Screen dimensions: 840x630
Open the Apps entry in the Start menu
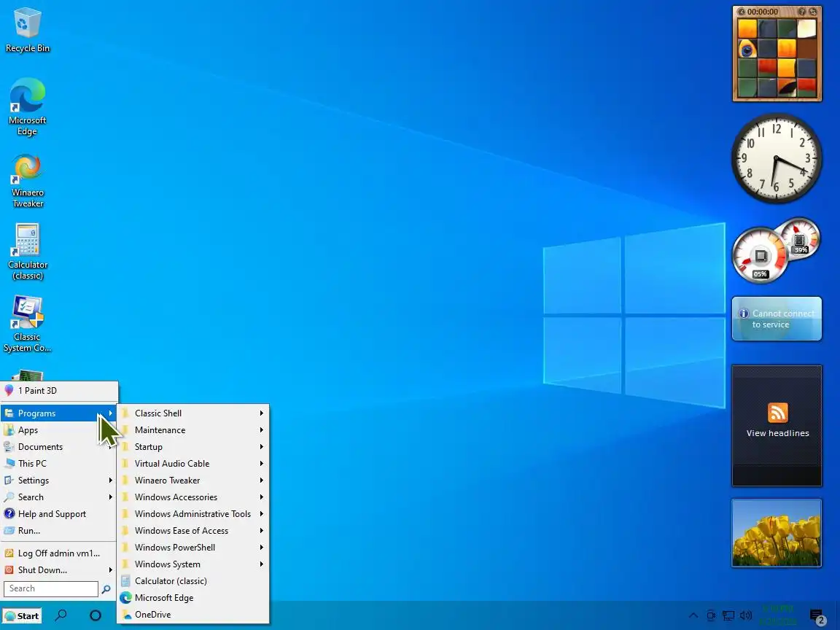click(59, 429)
